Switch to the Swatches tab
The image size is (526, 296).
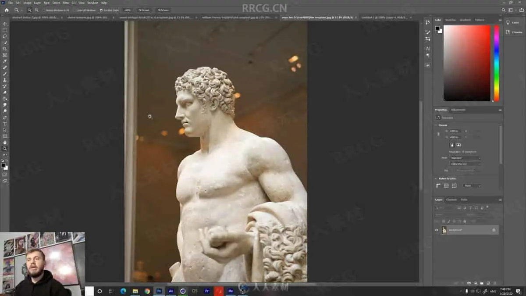coord(451,20)
